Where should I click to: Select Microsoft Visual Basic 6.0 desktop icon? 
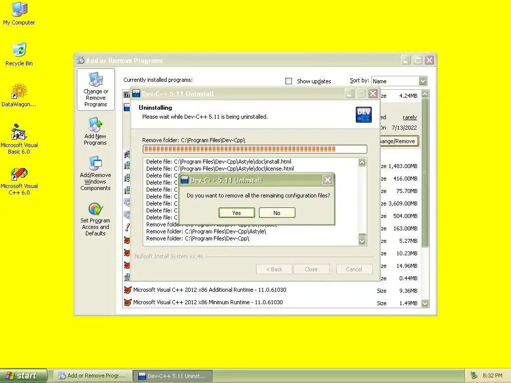tap(19, 139)
